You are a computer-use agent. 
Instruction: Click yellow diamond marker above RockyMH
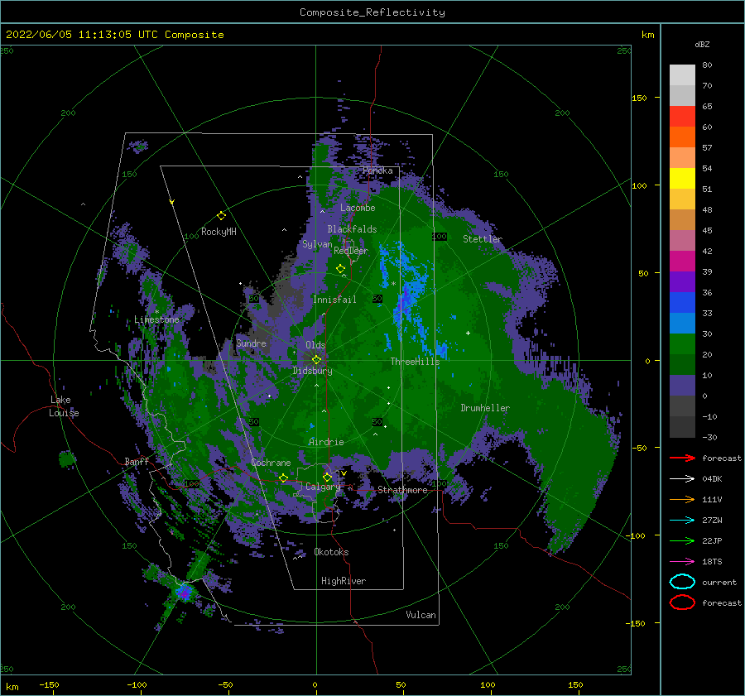(x=221, y=216)
